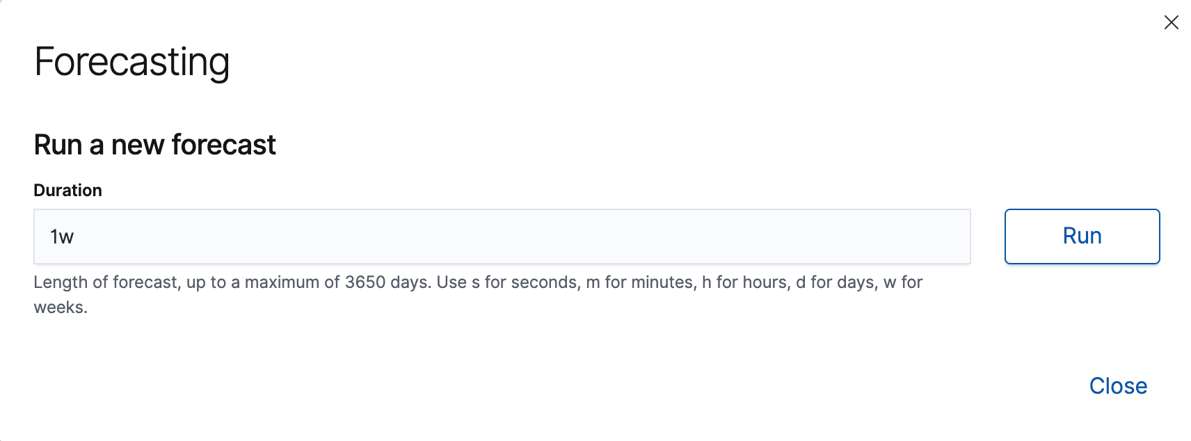The width and height of the screenshot is (1191, 441).
Task: Click the Duration label
Action: pyautogui.click(x=67, y=189)
